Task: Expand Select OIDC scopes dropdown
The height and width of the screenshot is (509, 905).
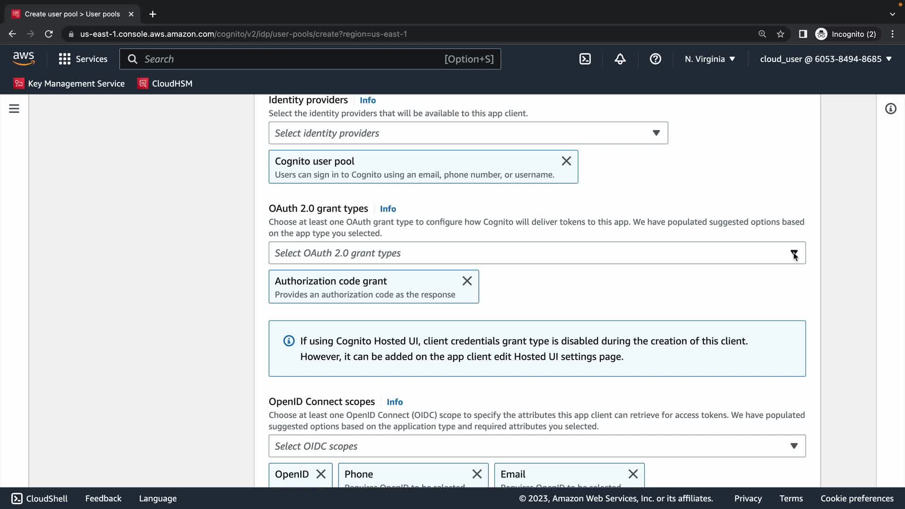Action: click(x=536, y=446)
